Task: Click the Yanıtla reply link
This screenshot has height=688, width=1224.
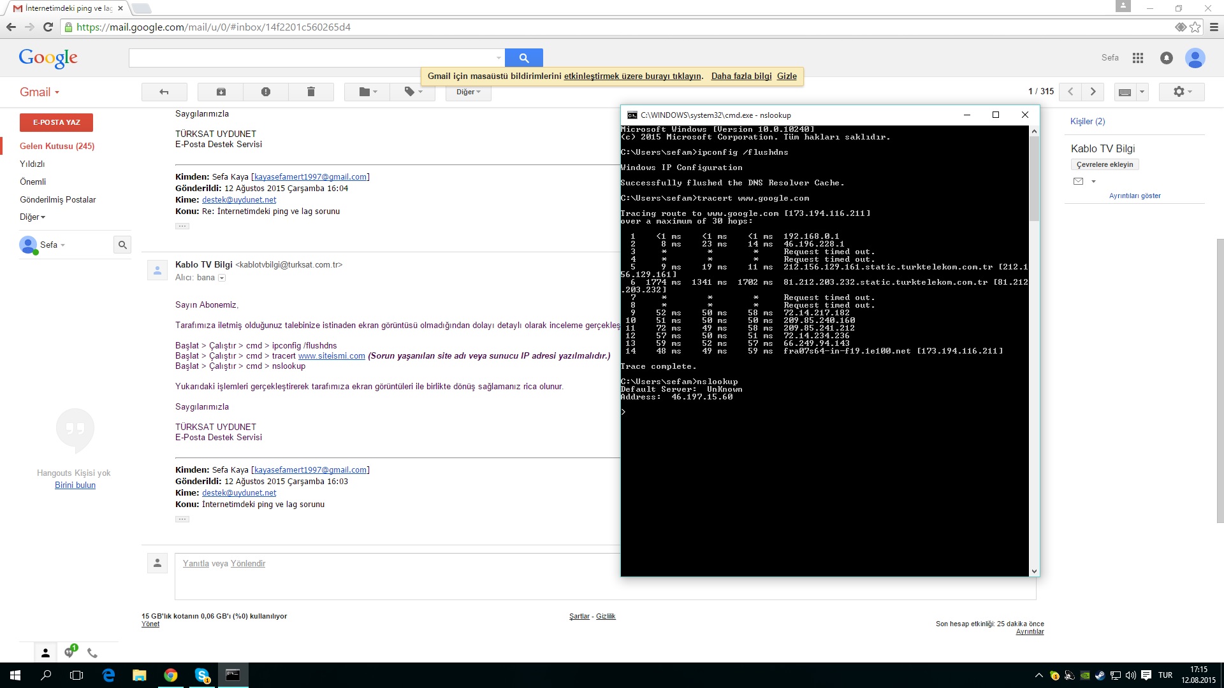Action: 196,564
